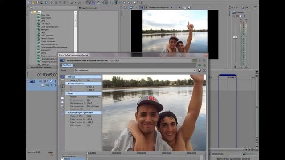Click the 'Apply to FX' value field
This screenshot has width=285, height=160.
tap(94, 80)
